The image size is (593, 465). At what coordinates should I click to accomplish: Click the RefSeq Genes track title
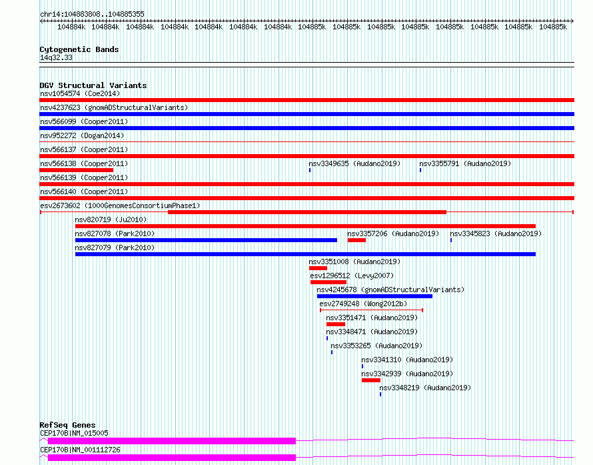67,425
